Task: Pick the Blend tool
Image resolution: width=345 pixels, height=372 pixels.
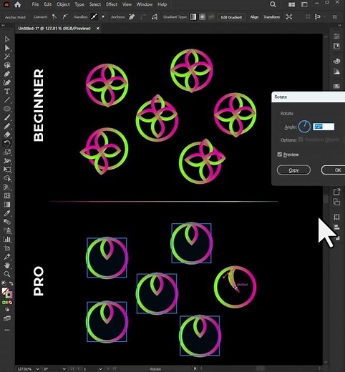Action: [x=7, y=222]
